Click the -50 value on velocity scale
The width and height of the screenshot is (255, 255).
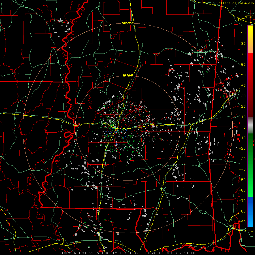click(x=242, y=180)
